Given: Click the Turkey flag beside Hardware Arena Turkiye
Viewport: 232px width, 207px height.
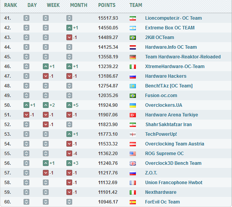Looking at the screenshot, I should [x=133, y=115].
